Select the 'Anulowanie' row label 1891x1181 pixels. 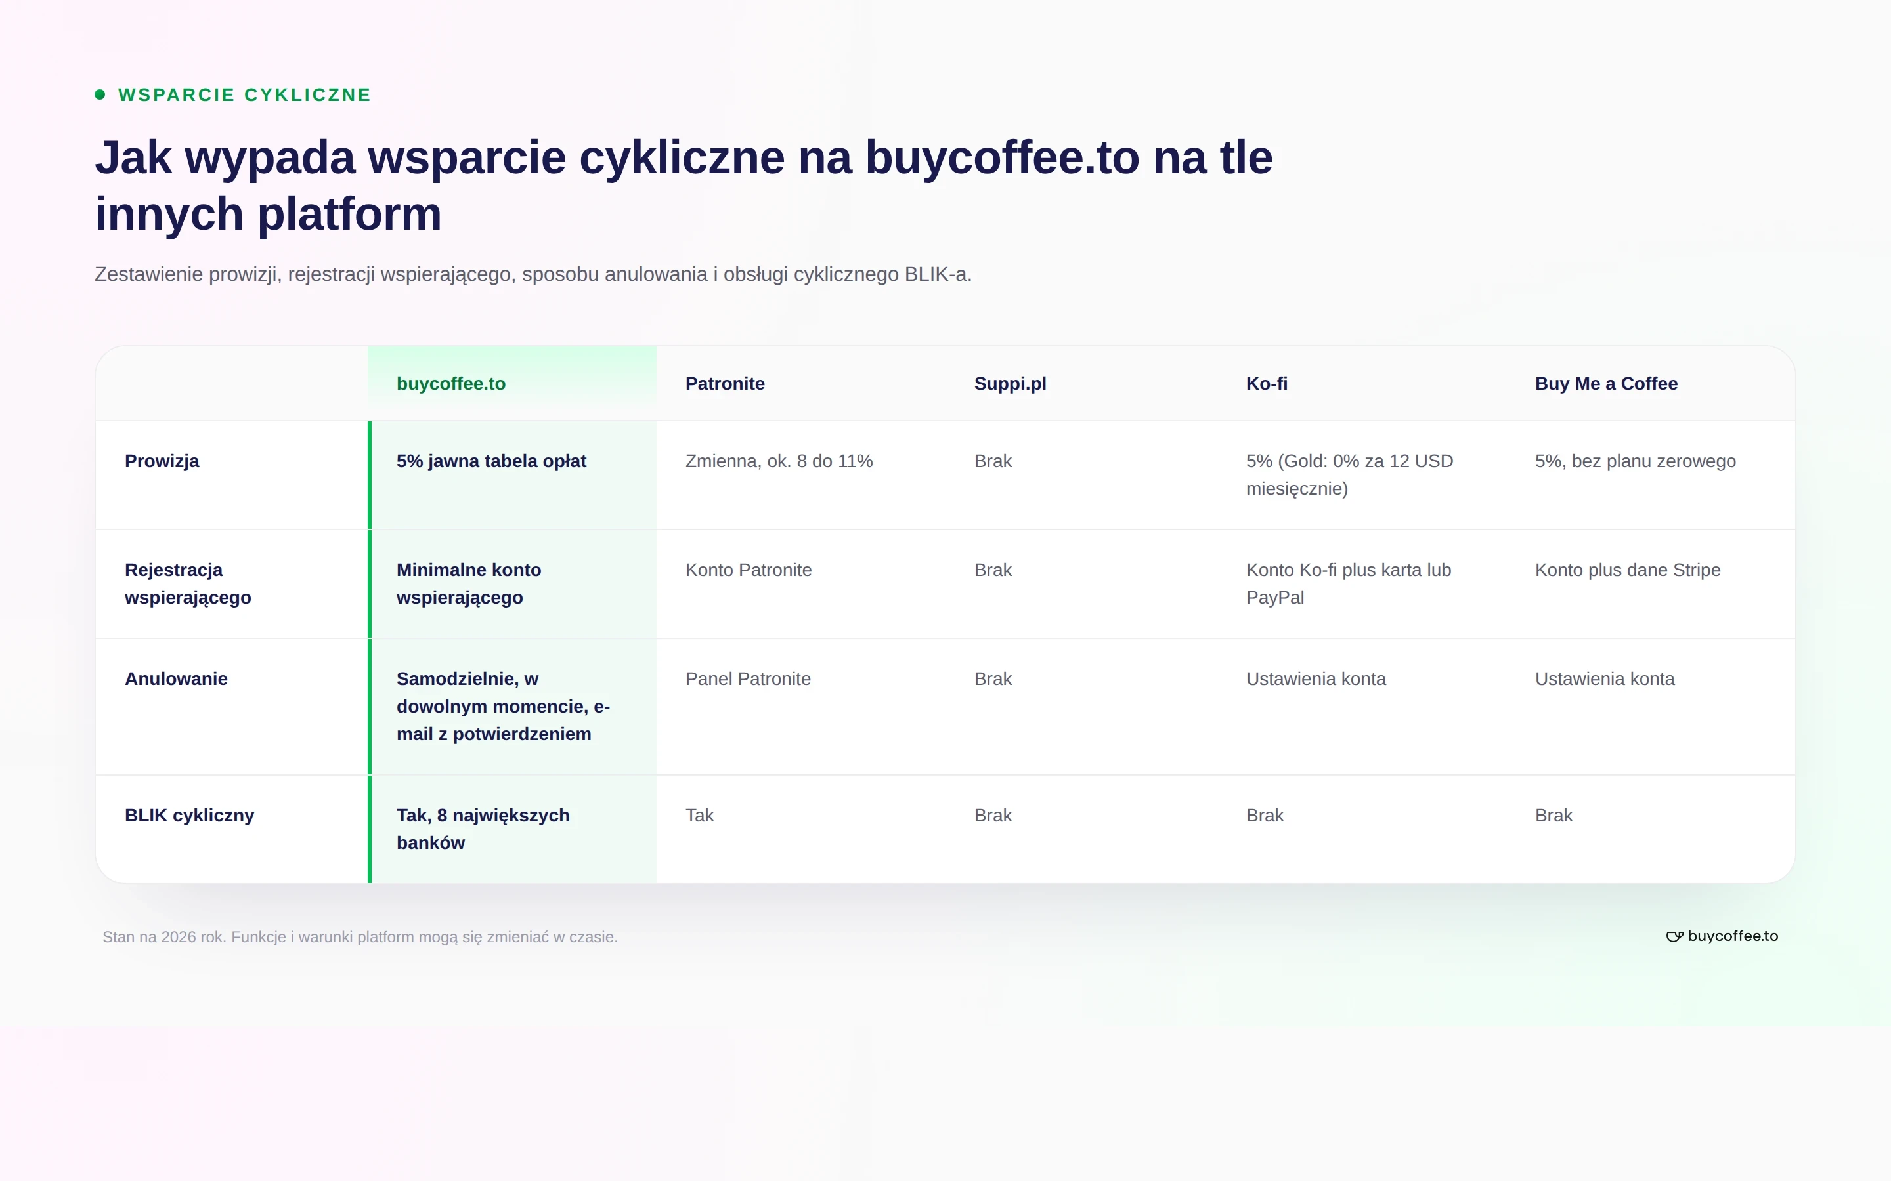(177, 679)
